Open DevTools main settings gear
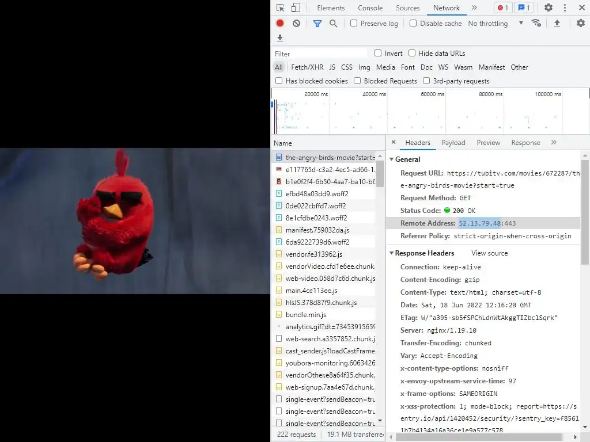 (549, 7)
